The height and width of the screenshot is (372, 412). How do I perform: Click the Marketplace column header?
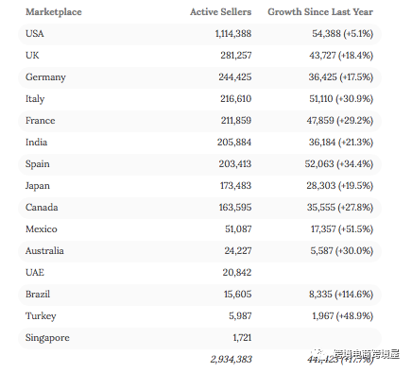[x=54, y=12]
